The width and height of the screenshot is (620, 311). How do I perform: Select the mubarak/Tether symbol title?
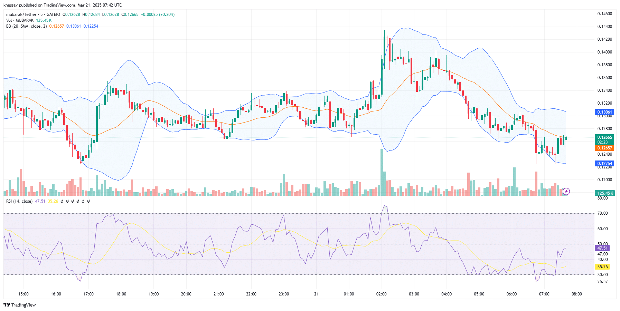coord(21,14)
